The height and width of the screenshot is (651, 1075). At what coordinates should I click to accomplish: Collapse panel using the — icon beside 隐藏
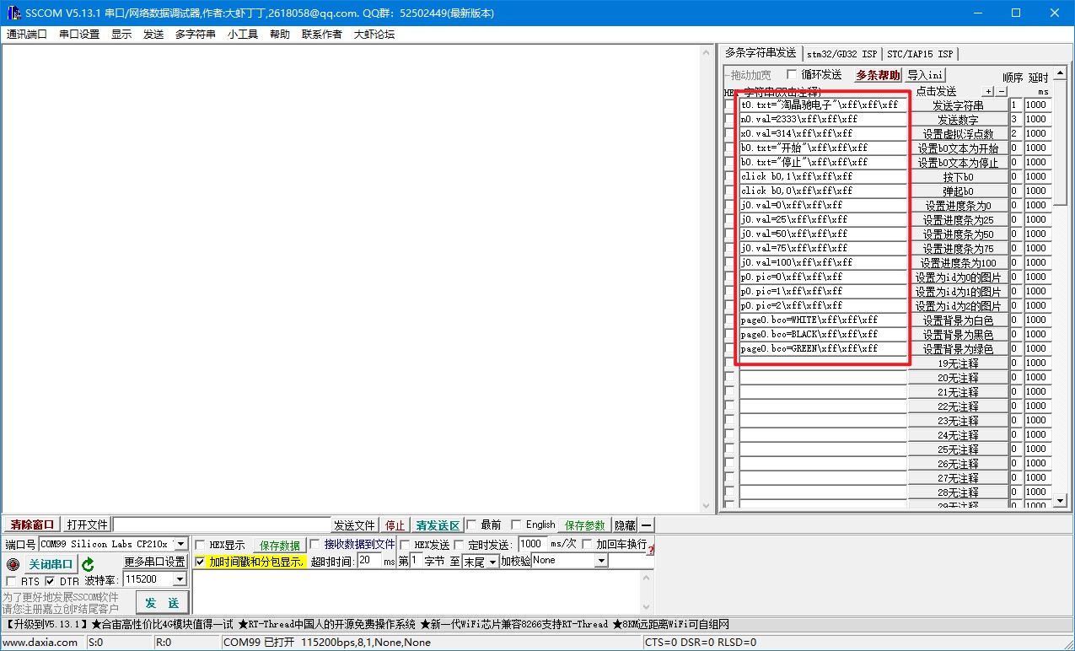[x=645, y=525]
